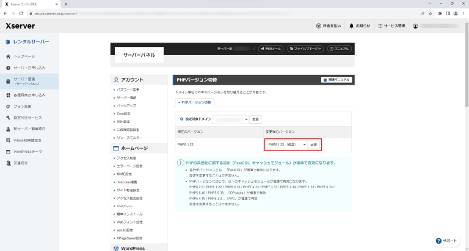Open お知らせ notifications bell icon
The image size is (469, 251).
coord(352,26)
